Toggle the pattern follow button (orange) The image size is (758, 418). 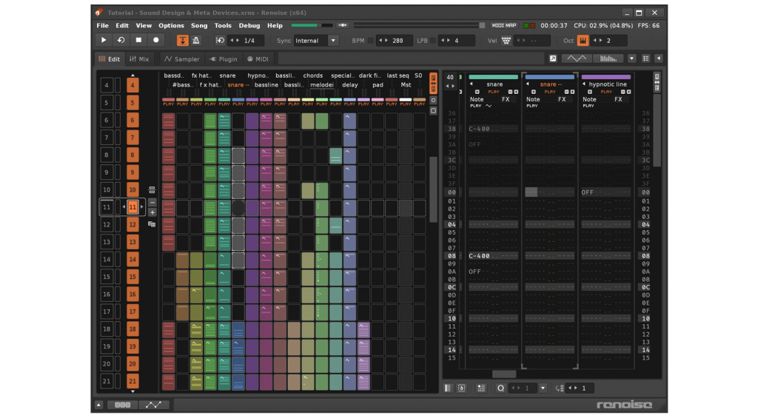pyautogui.click(x=182, y=41)
